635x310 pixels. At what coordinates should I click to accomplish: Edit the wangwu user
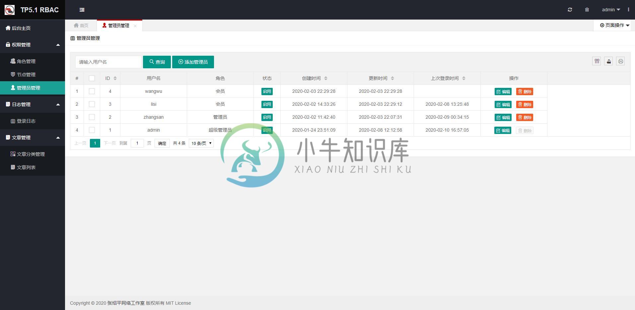(x=503, y=92)
